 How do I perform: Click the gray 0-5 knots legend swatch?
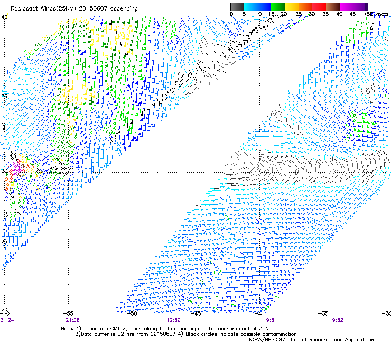237,6
